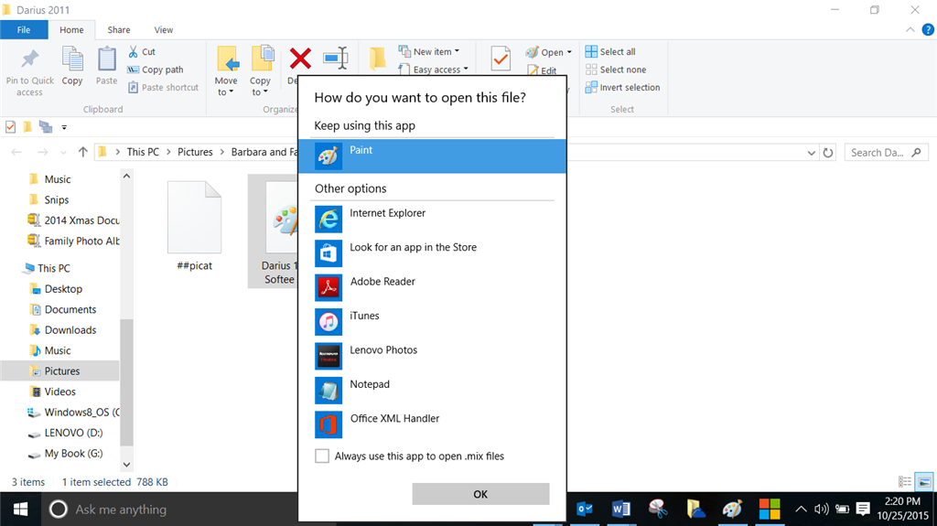
Task: Click navigation pane scroll down arrow
Action: 126,465
